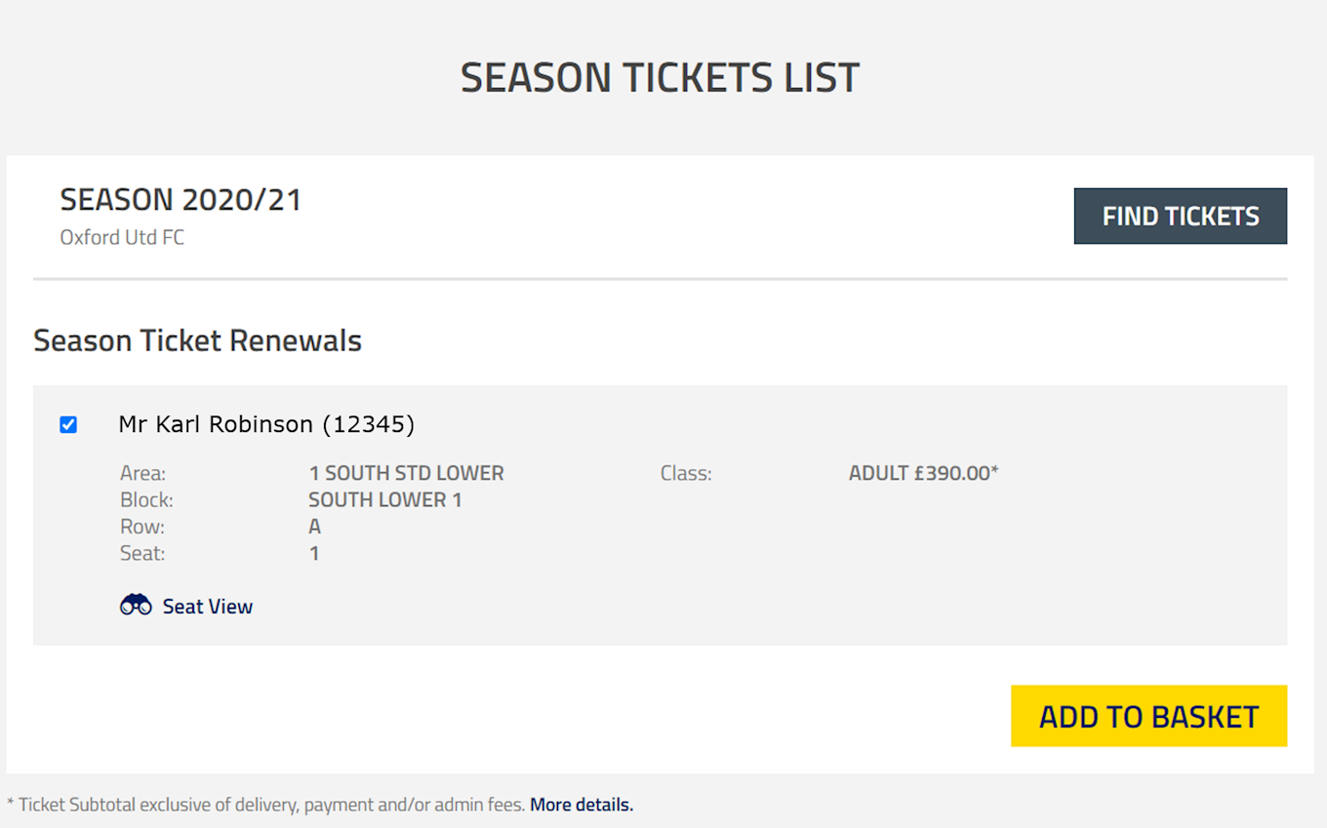Click the 1 SOUTH STD LOWER area value
The image size is (1327, 828).
(x=406, y=474)
